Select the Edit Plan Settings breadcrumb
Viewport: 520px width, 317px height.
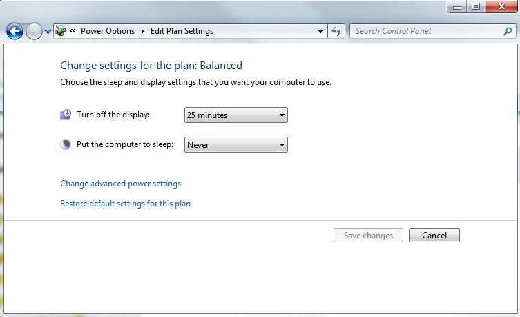(x=182, y=31)
